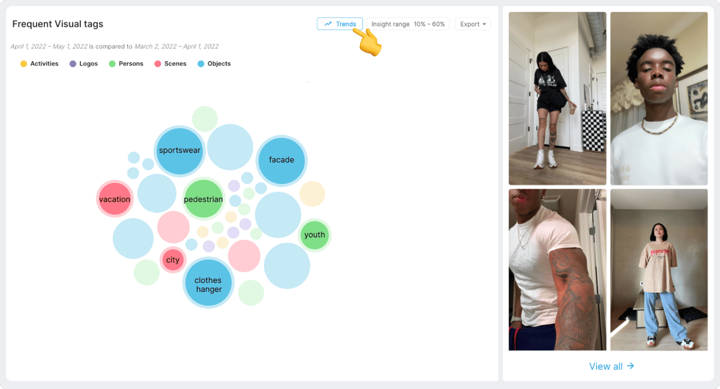
Task: Toggle the Activities legend filter
Action: coord(39,64)
